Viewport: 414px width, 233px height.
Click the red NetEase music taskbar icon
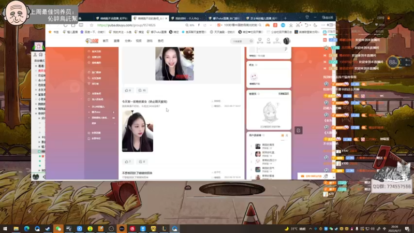pos(132,228)
